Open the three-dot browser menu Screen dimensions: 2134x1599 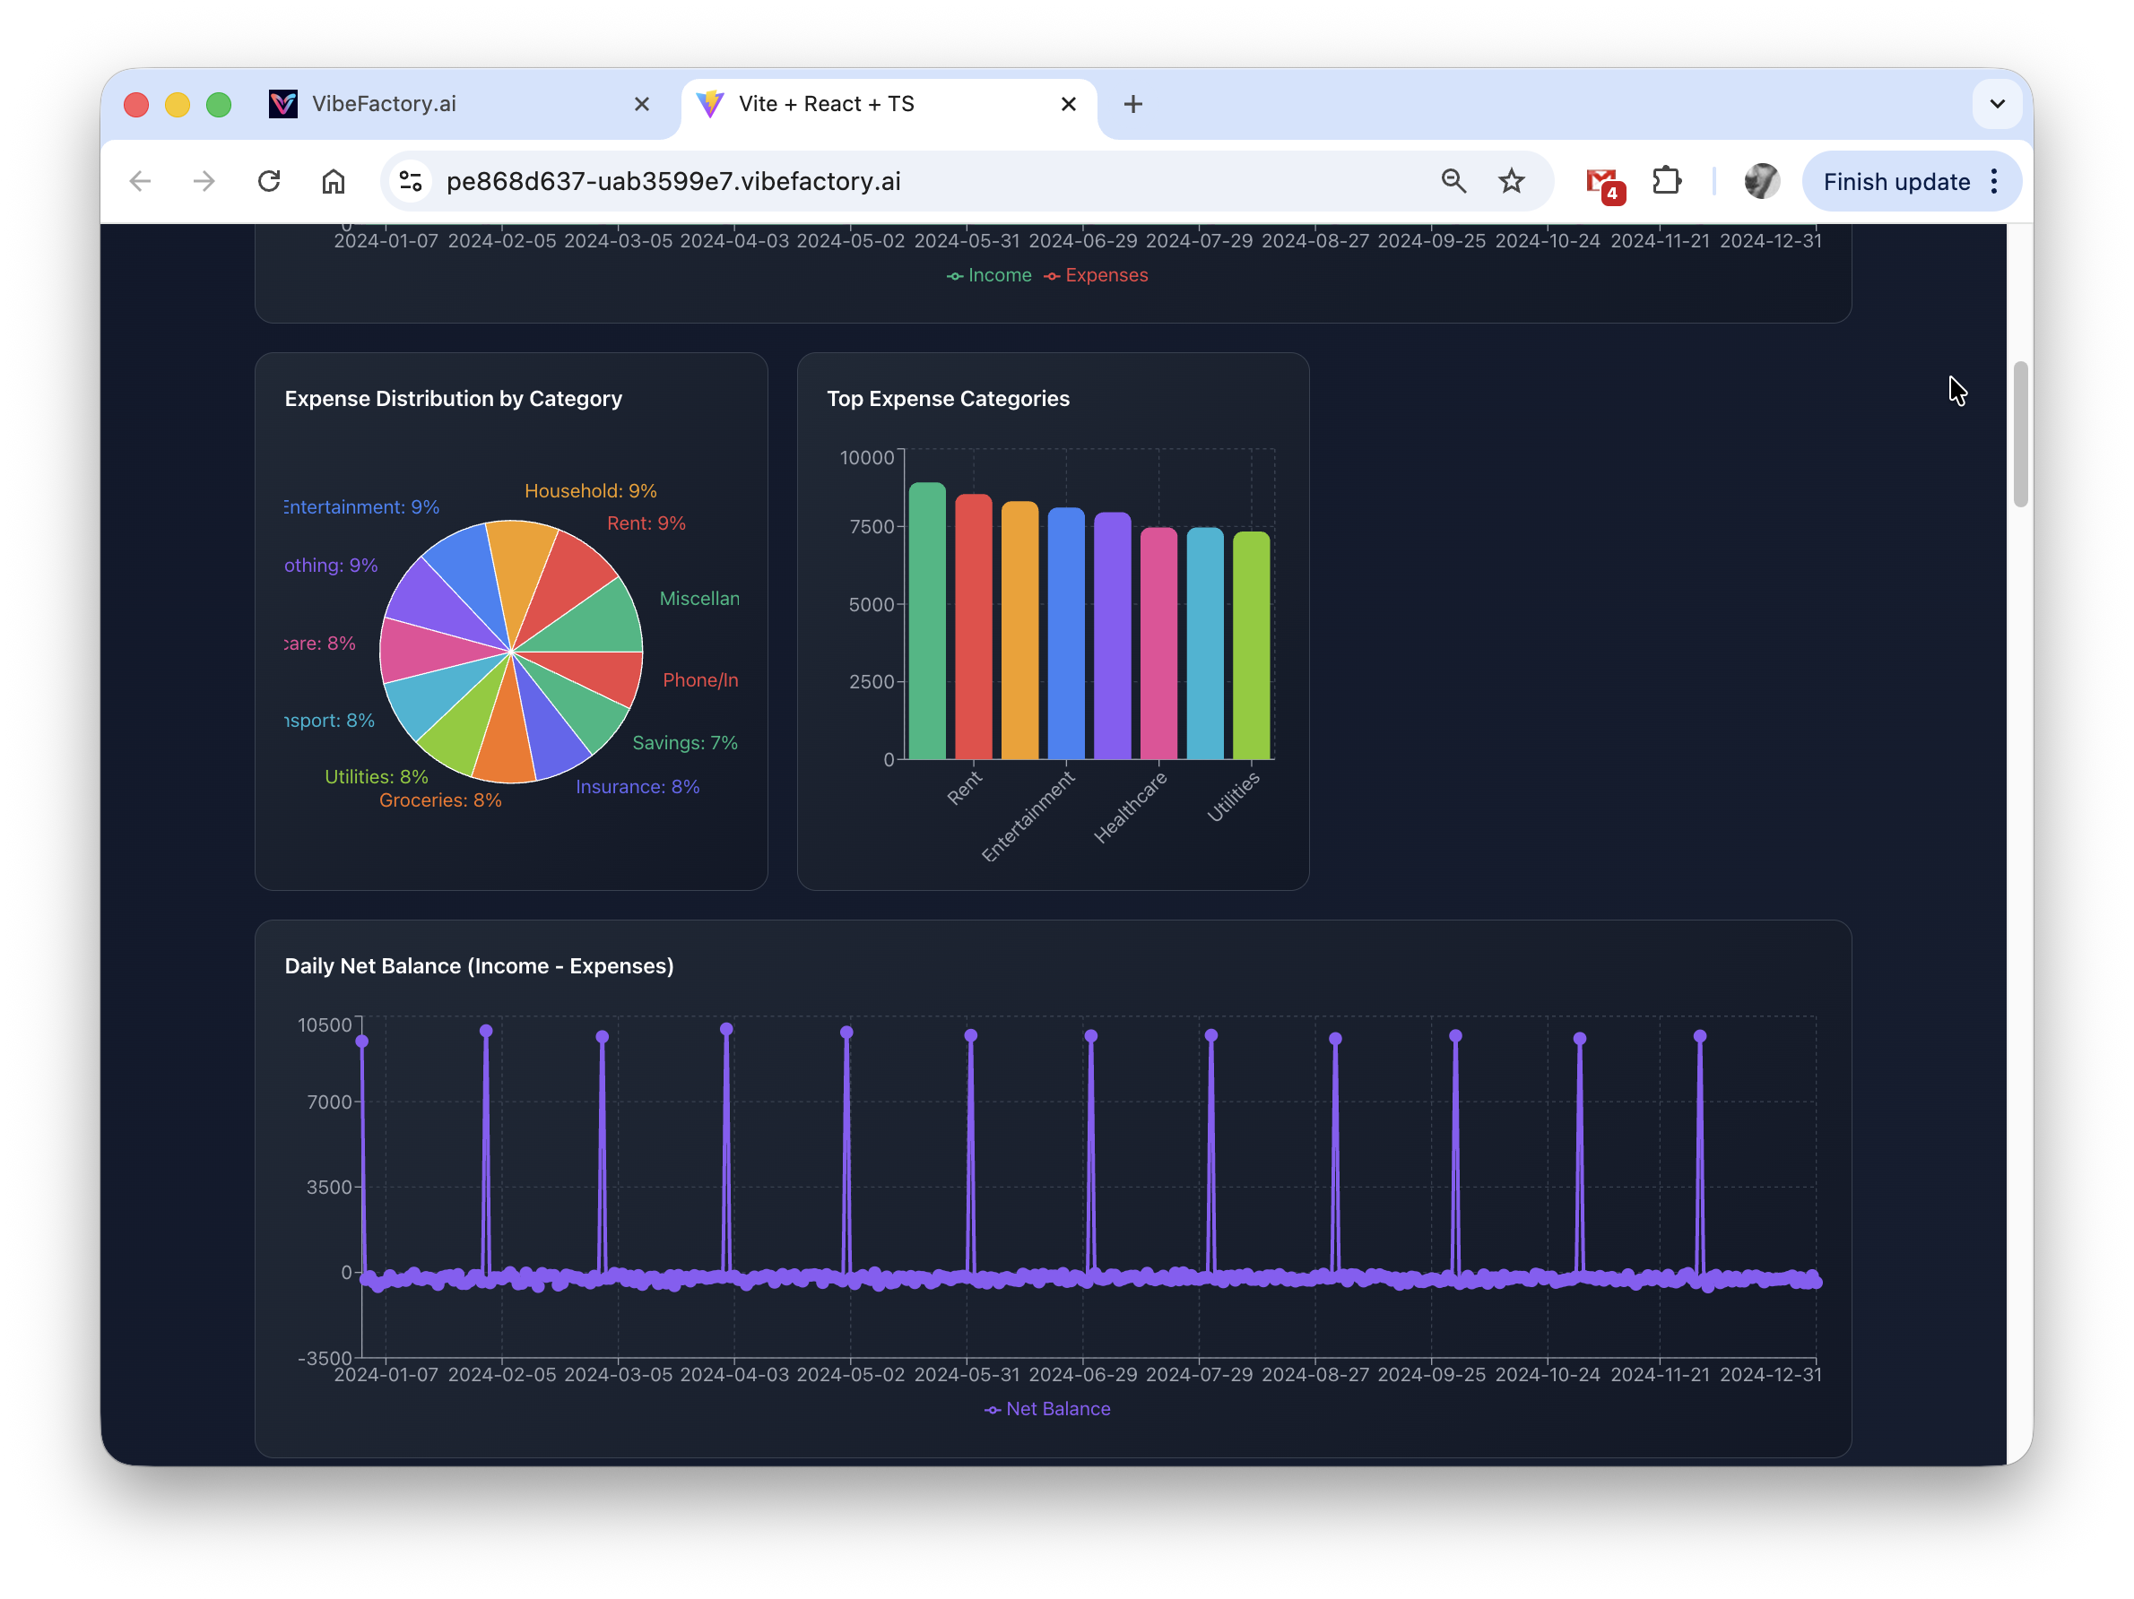pyautogui.click(x=1994, y=181)
